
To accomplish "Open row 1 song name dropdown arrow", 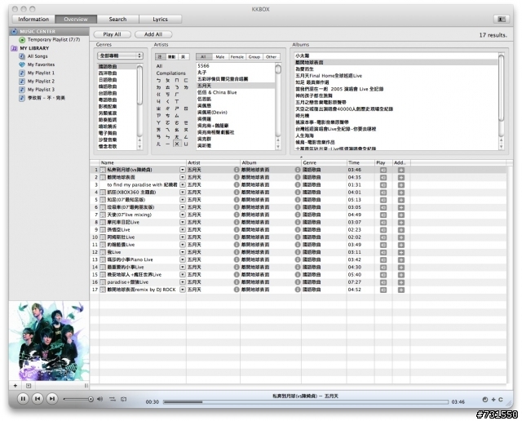I will point(183,170).
